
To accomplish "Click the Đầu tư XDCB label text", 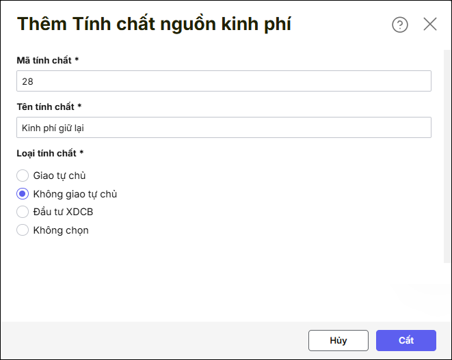I will 63,212.
